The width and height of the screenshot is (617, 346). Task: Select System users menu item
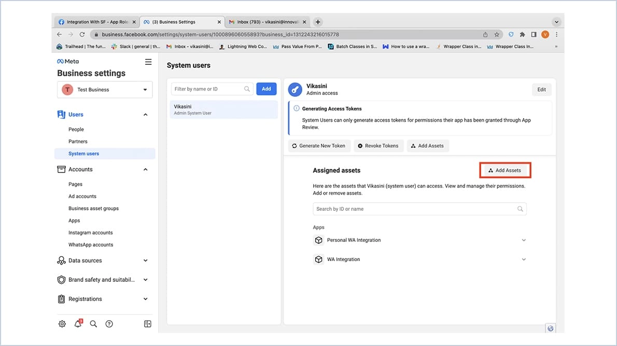pos(105,153)
